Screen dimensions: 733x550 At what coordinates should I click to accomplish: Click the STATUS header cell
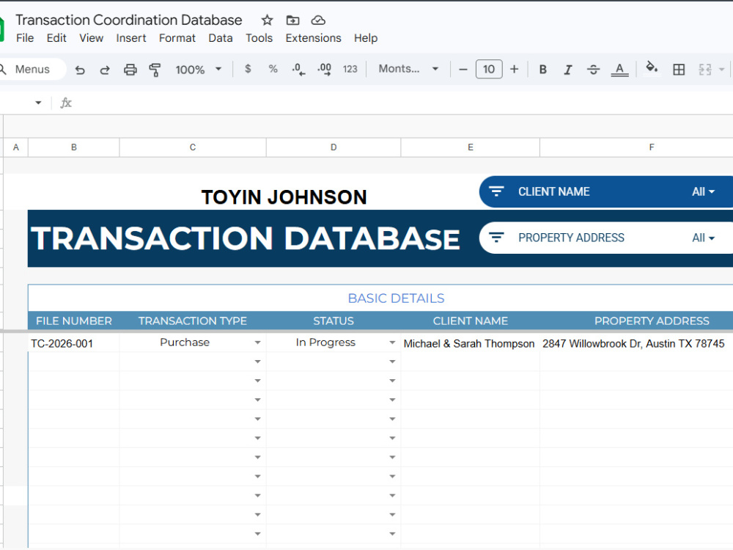[334, 321]
